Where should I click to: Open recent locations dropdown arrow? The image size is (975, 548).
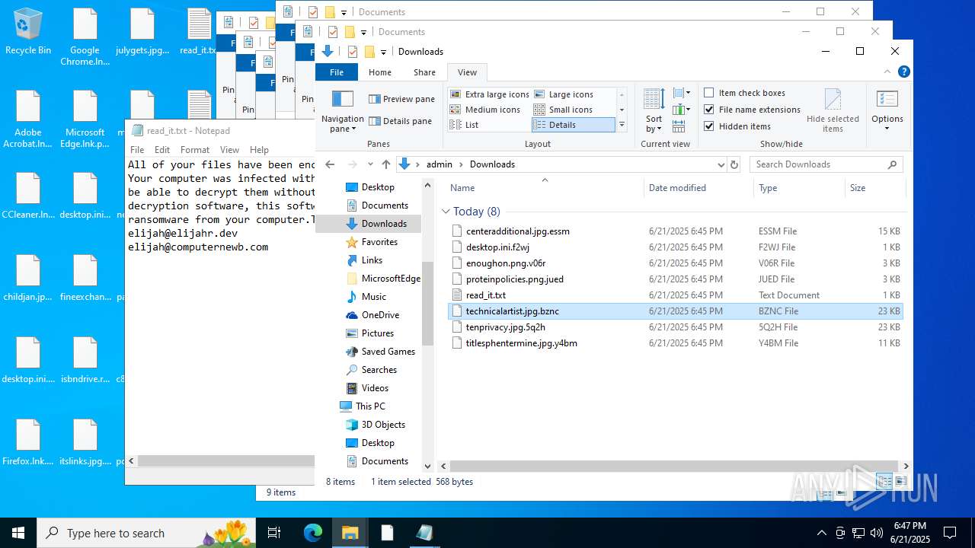pos(369,164)
